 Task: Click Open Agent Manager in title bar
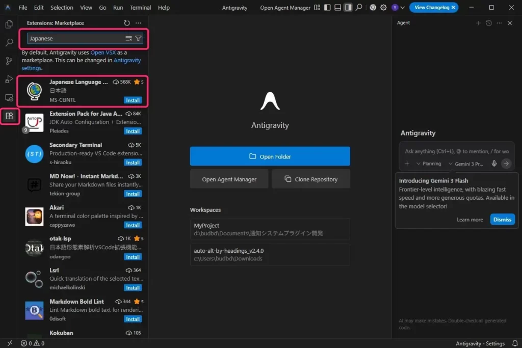285,7
